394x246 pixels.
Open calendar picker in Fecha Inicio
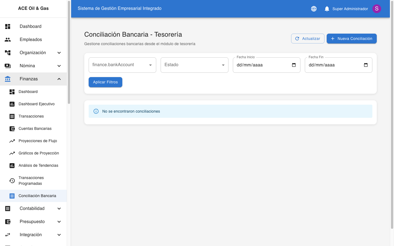tap(294, 65)
